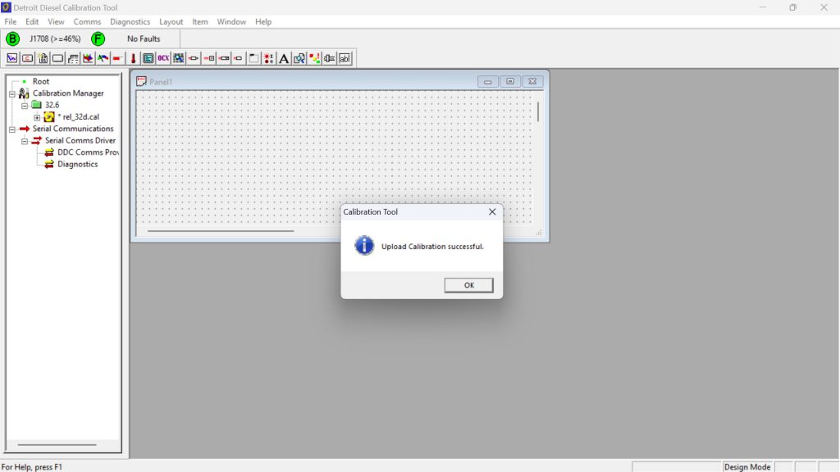The width and height of the screenshot is (840, 472).
Task: Select the strip chart tool icon
Action: (x=11, y=57)
